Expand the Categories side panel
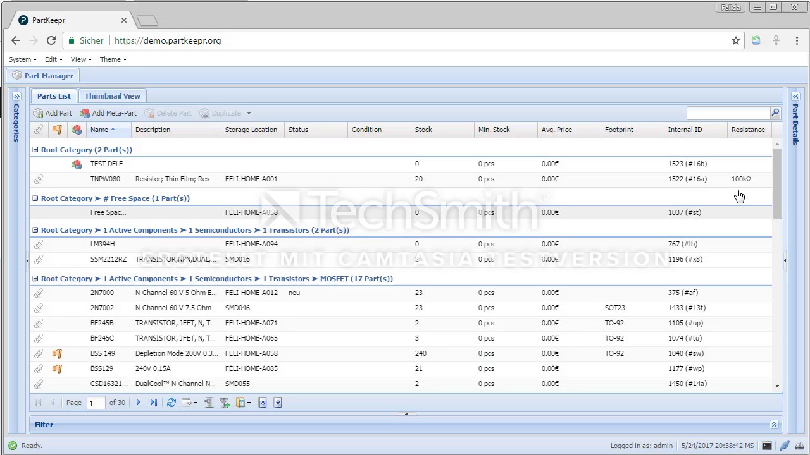Image resolution: width=810 pixels, height=455 pixels. click(17, 96)
